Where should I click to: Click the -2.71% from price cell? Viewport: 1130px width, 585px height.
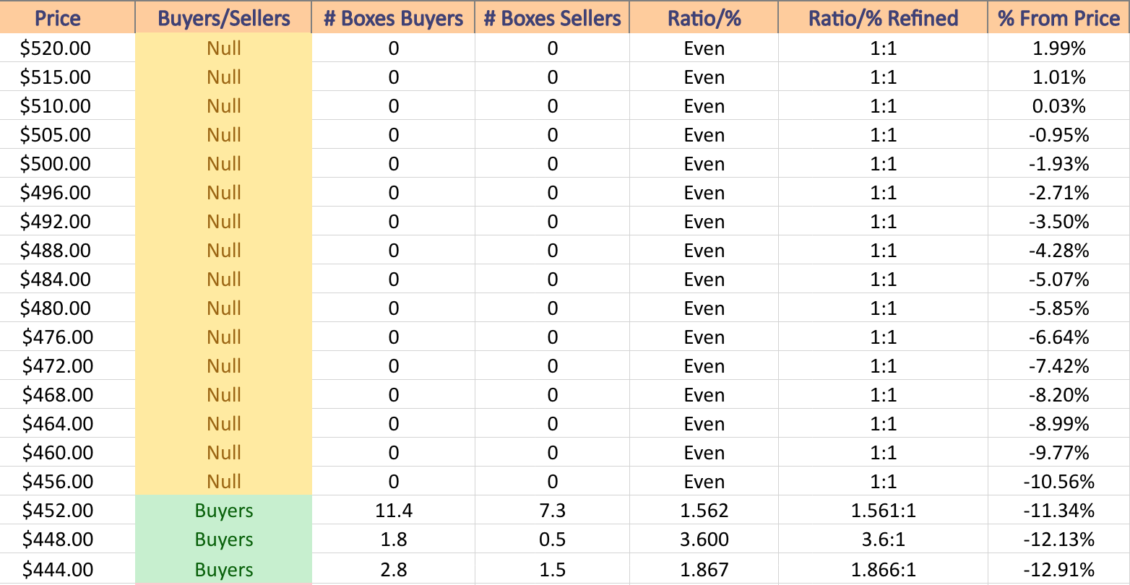[1059, 193]
